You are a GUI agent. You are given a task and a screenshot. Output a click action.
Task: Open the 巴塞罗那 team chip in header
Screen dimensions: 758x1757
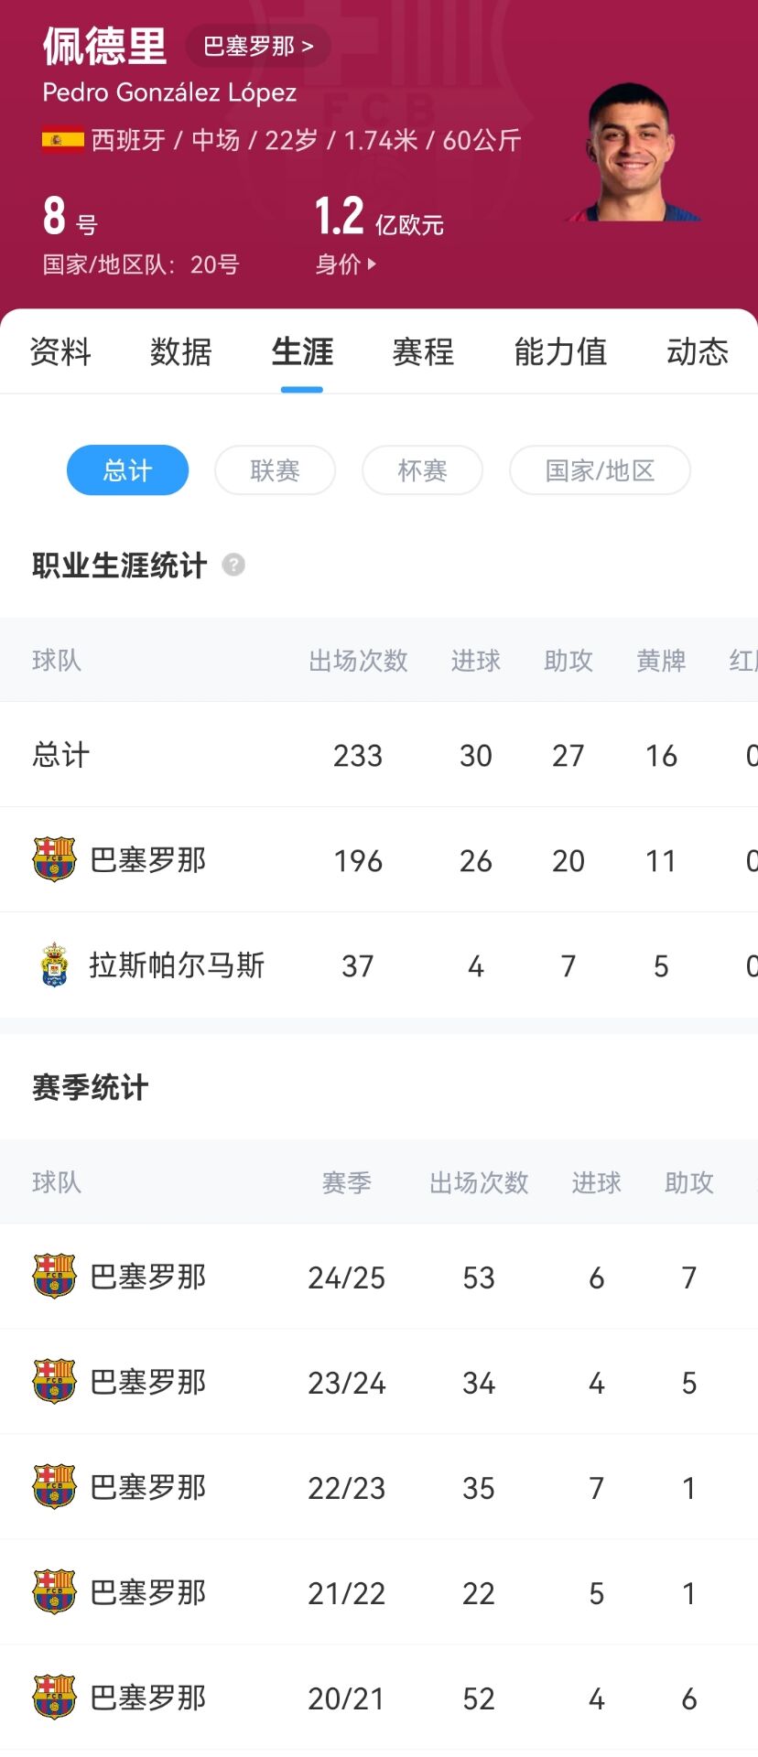tap(257, 47)
